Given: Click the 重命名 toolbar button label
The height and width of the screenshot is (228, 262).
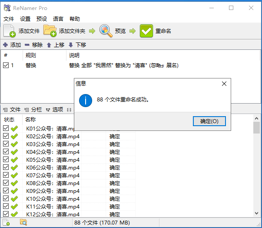Looking at the screenshot, I should pos(163,31).
